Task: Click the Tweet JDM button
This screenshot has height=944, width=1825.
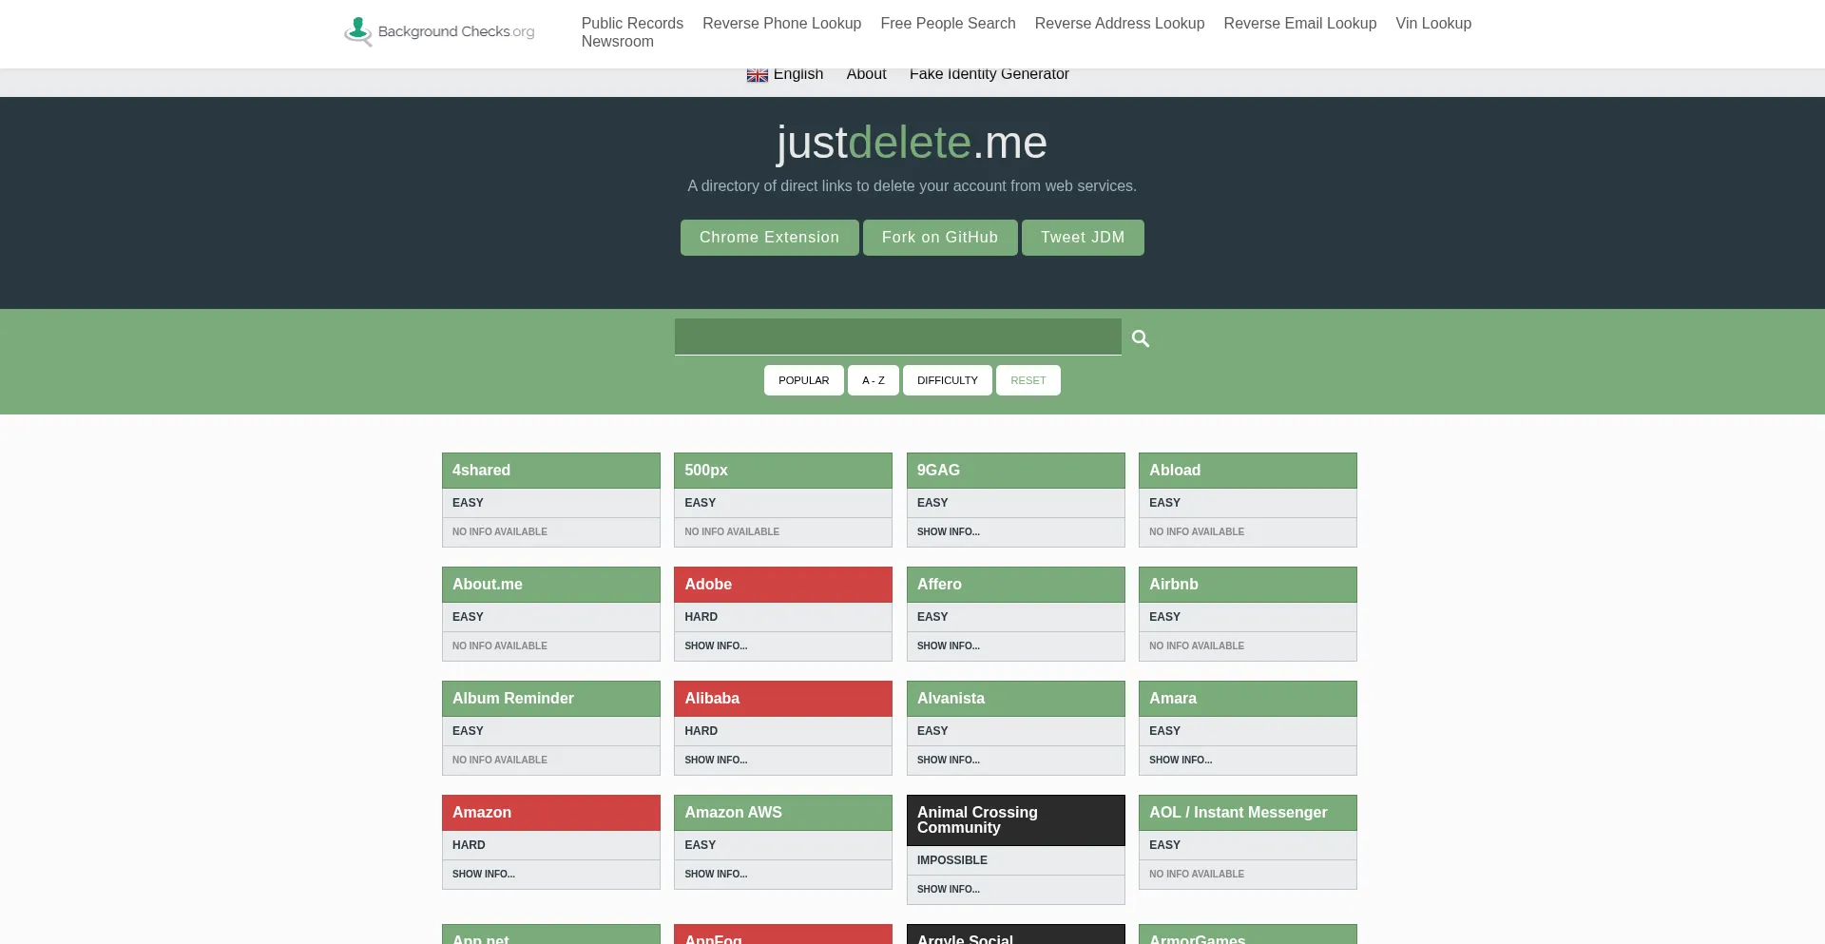Action: pos(1082,238)
